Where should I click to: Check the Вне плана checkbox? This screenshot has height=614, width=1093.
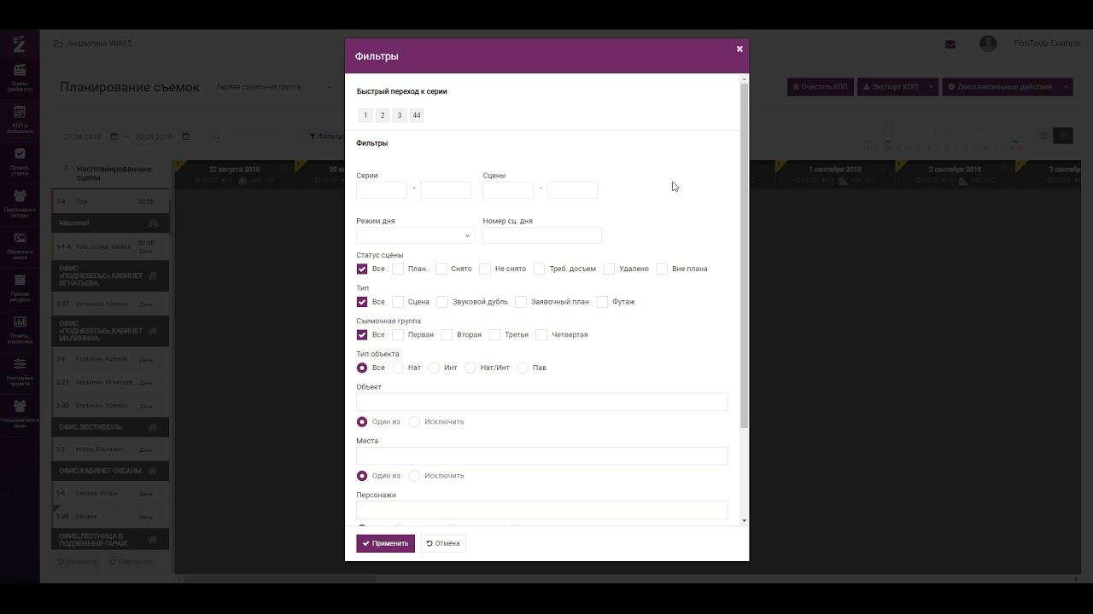[x=662, y=269]
